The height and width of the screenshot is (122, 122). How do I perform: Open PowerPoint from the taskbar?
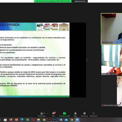(16, 120)
